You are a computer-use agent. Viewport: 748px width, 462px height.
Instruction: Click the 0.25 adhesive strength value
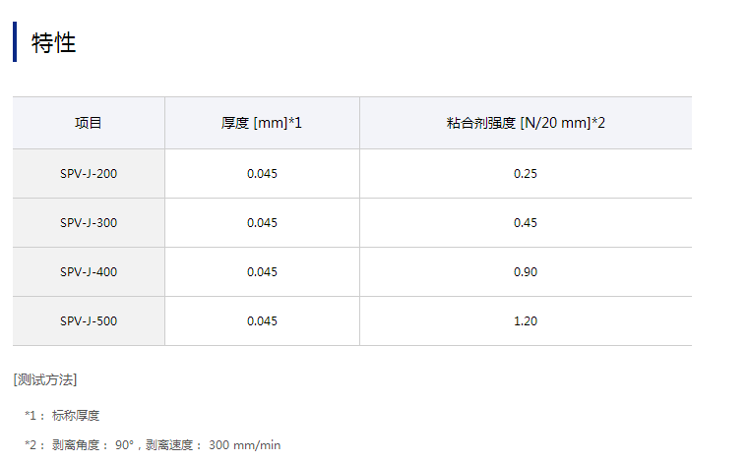526,174
